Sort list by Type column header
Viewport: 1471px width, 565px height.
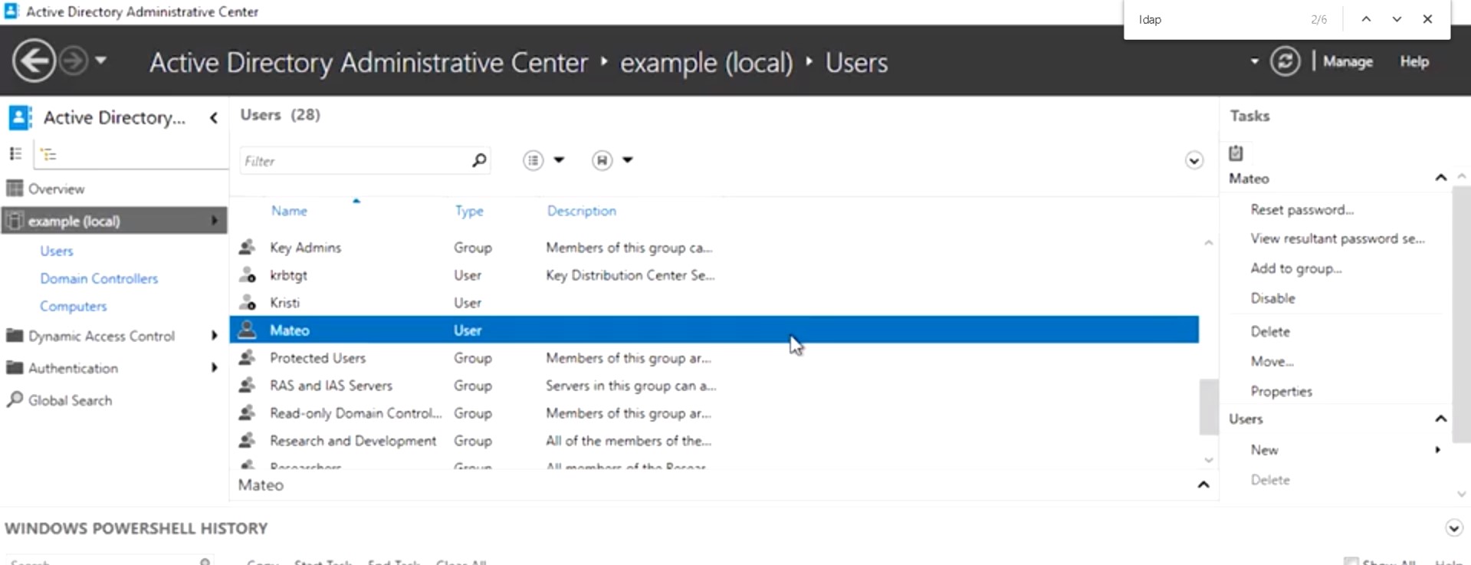click(x=469, y=211)
